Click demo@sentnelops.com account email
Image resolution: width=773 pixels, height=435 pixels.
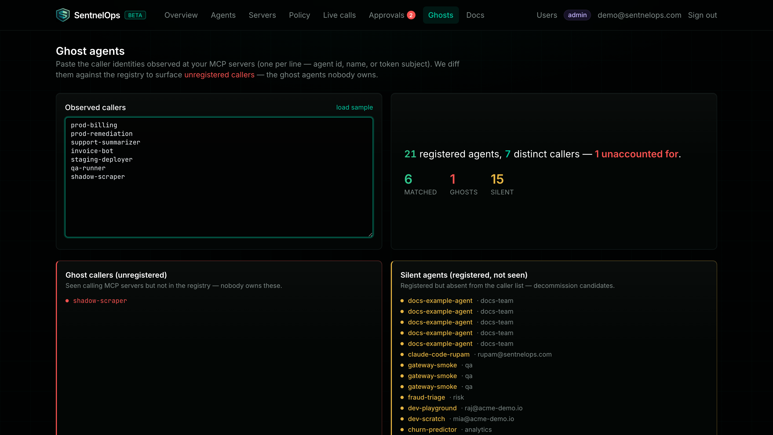pyautogui.click(x=639, y=15)
